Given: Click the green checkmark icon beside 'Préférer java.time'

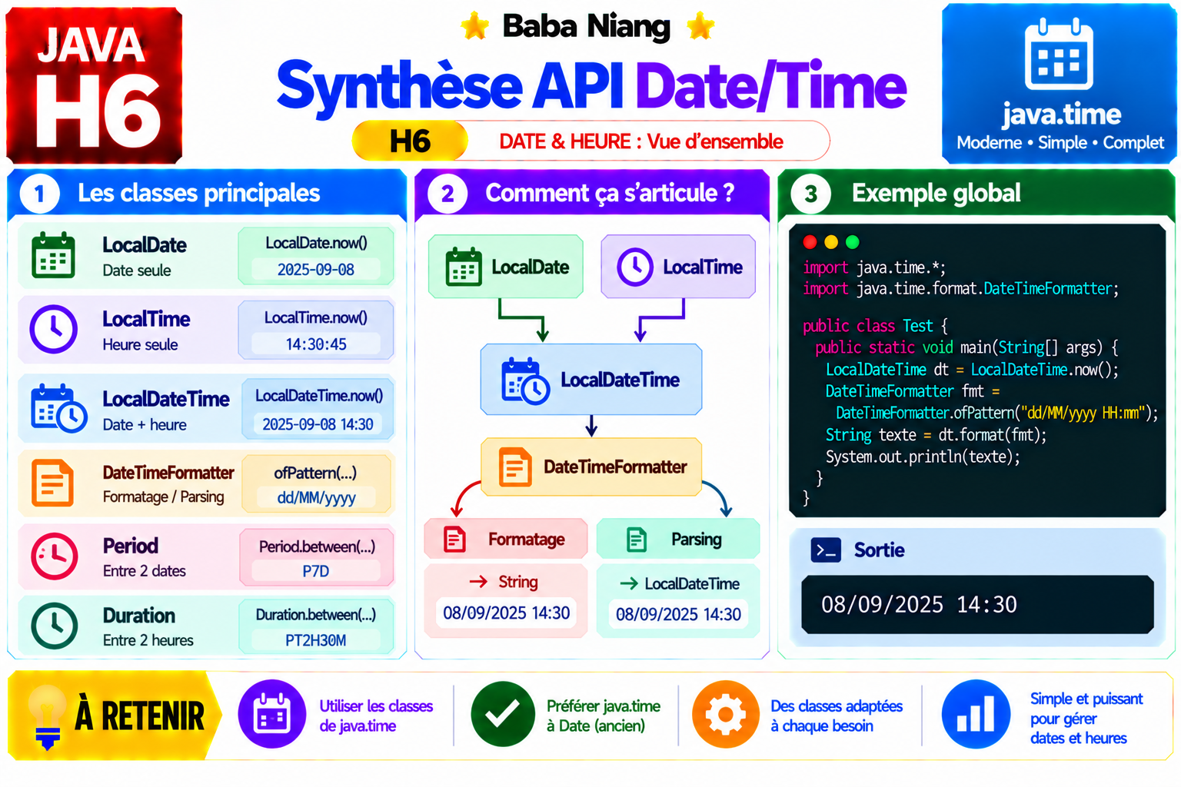Looking at the screenshot, I should point(503,714).
